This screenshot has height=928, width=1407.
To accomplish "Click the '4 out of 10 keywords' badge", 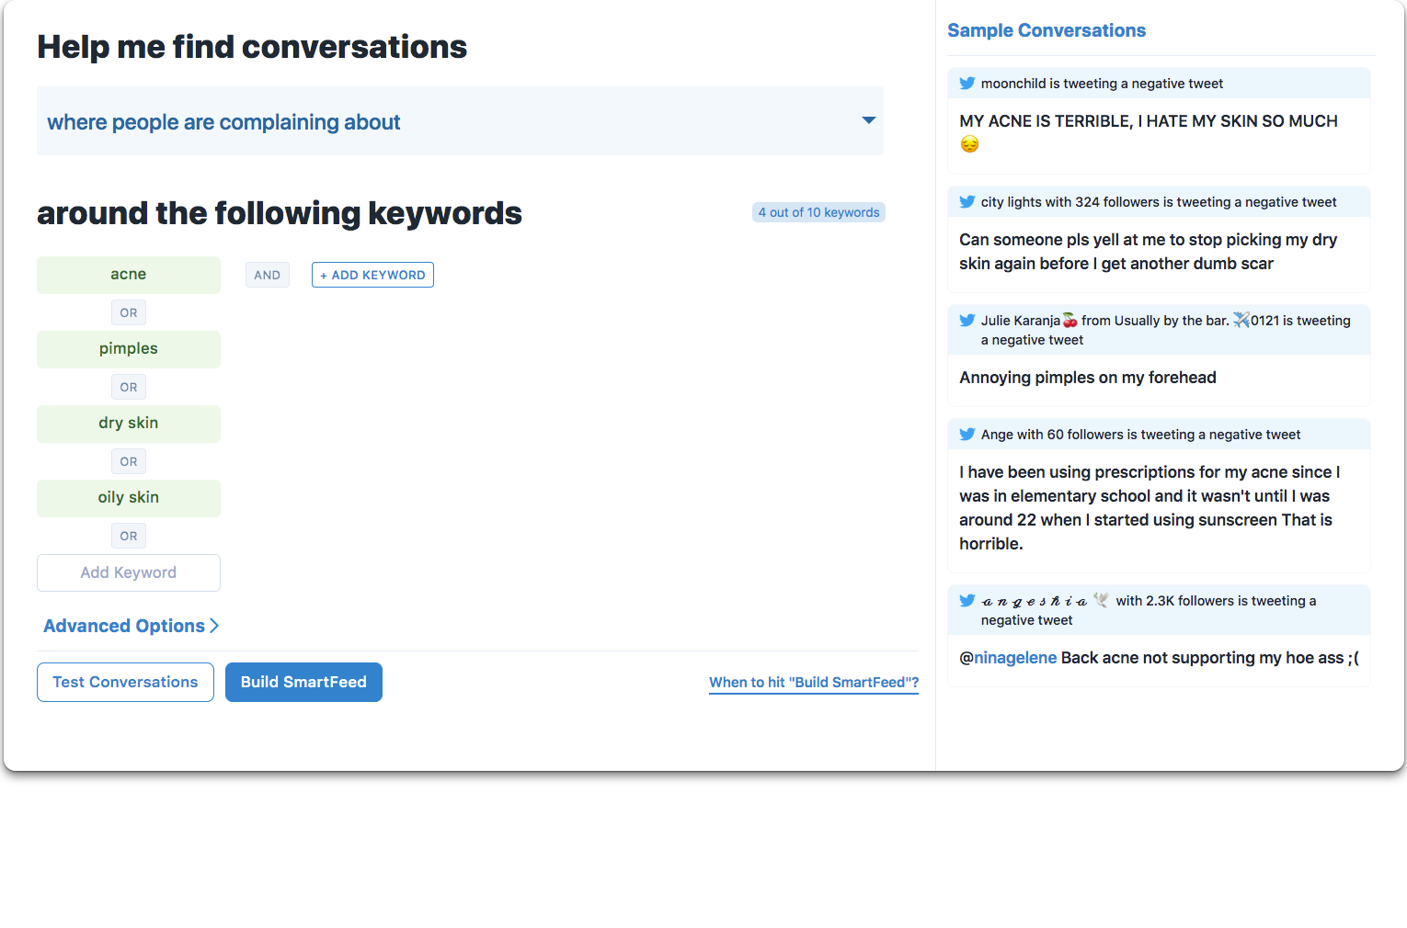I will 818,212.
